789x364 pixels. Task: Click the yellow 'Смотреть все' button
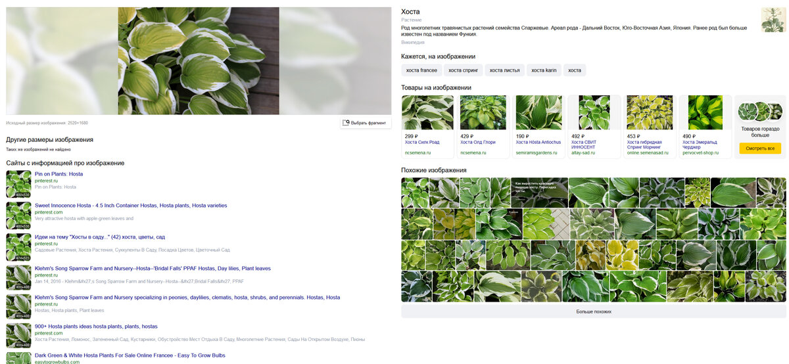click(759, 148)
